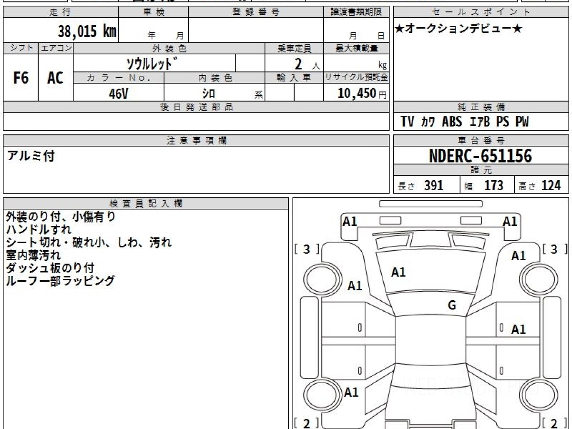Image resolution: width=572 pixels, height=429 pixels.
Task: Click the G mark on the windshield diagram
Action: 452,306
